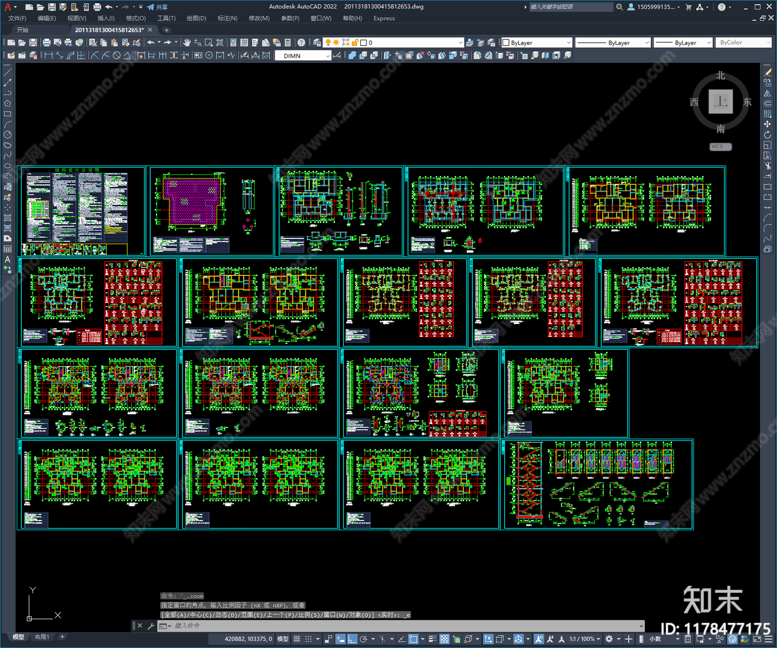Click the Help question mark in standard toolbar

pos(301,43)
